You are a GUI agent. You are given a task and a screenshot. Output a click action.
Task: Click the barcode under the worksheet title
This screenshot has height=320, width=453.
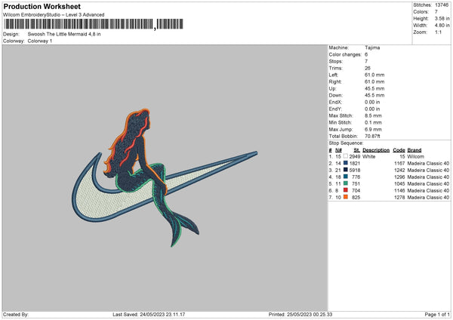[94, 24]
